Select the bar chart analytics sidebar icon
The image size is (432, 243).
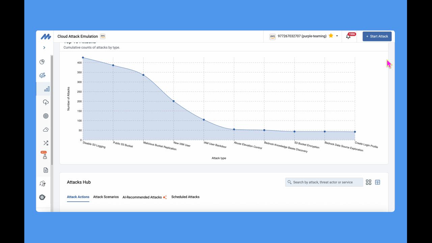[47, 89]
